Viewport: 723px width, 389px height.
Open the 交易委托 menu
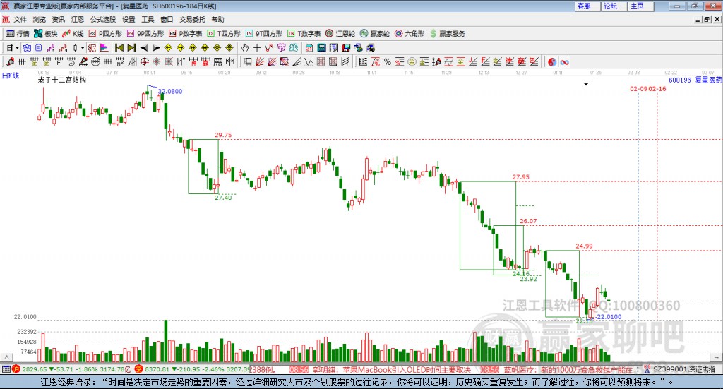click(x=192, y=19)
